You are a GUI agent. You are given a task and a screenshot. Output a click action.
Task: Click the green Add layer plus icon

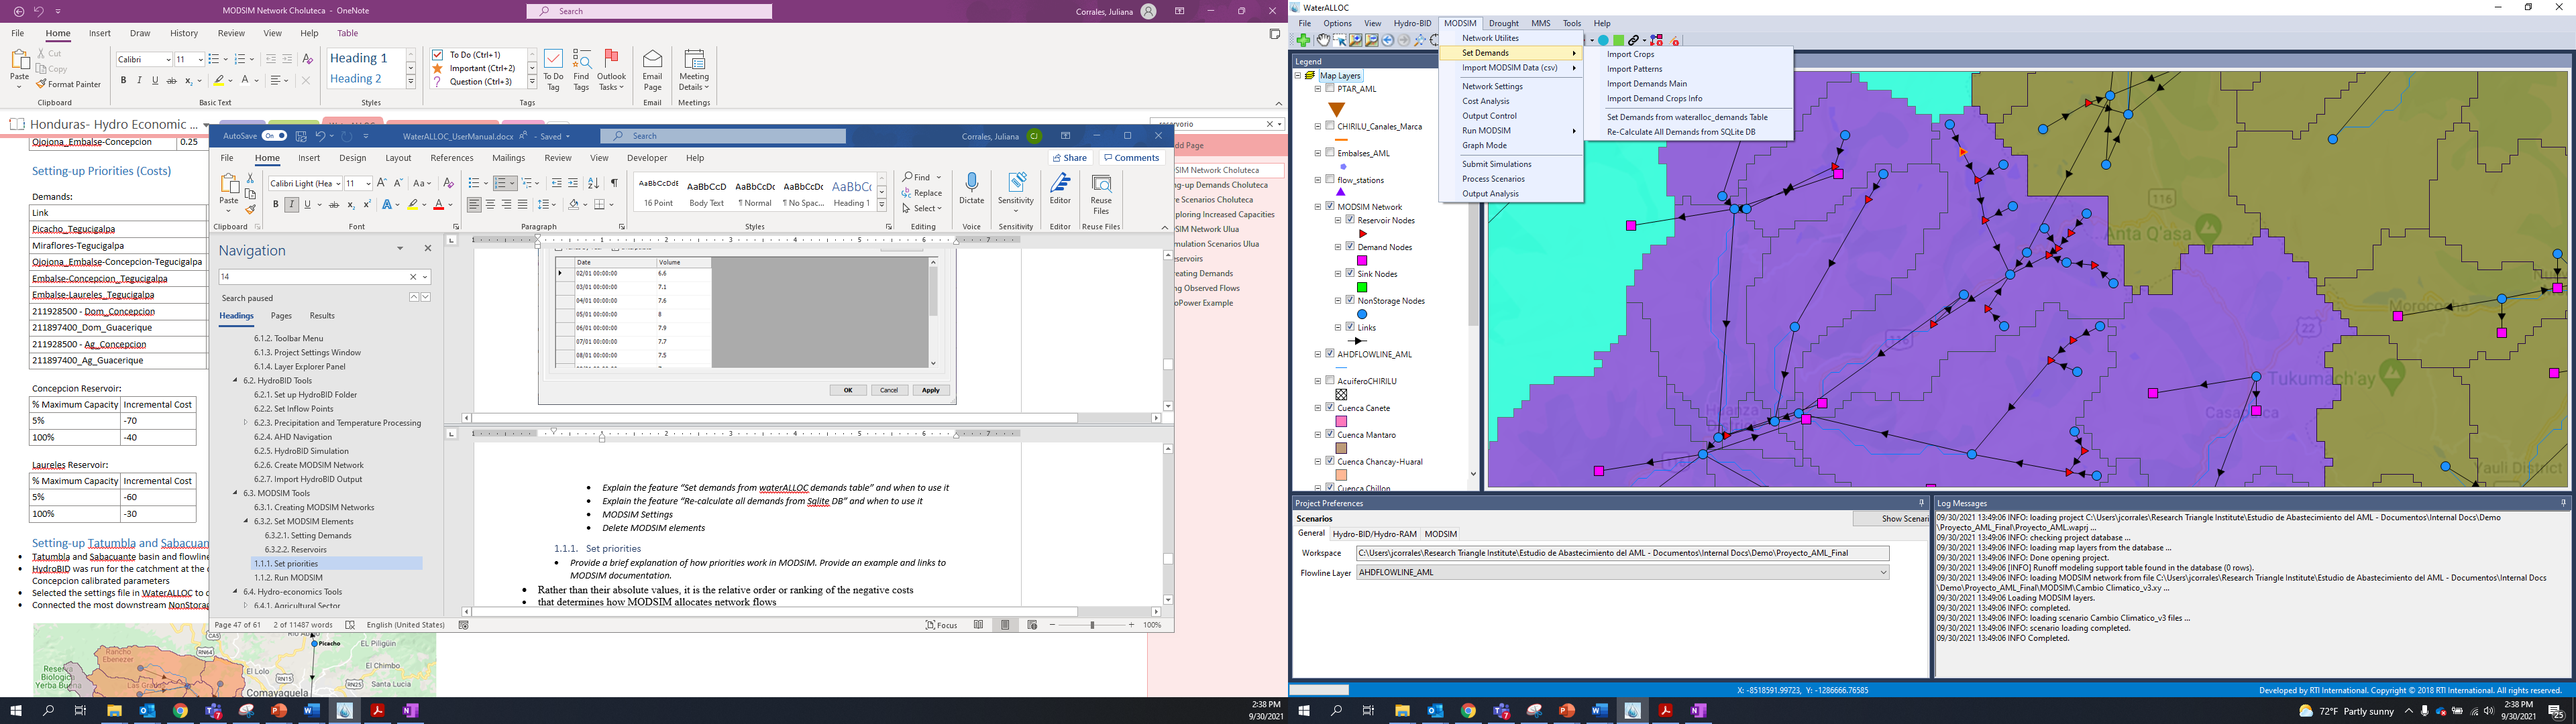pos(1303,40)
